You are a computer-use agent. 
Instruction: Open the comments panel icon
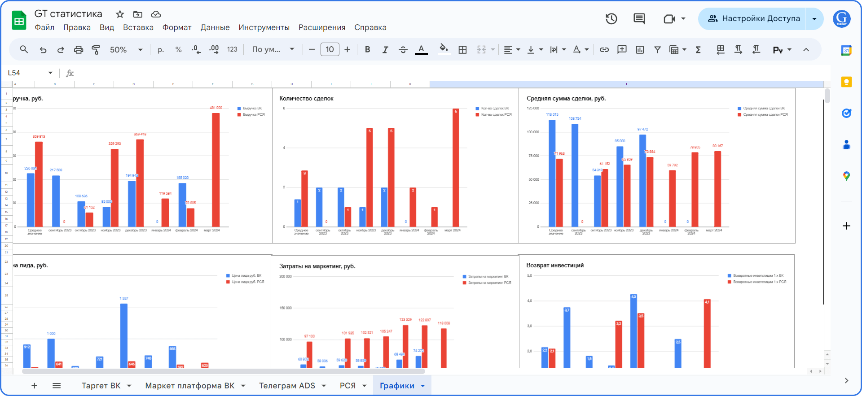[639, 19]
